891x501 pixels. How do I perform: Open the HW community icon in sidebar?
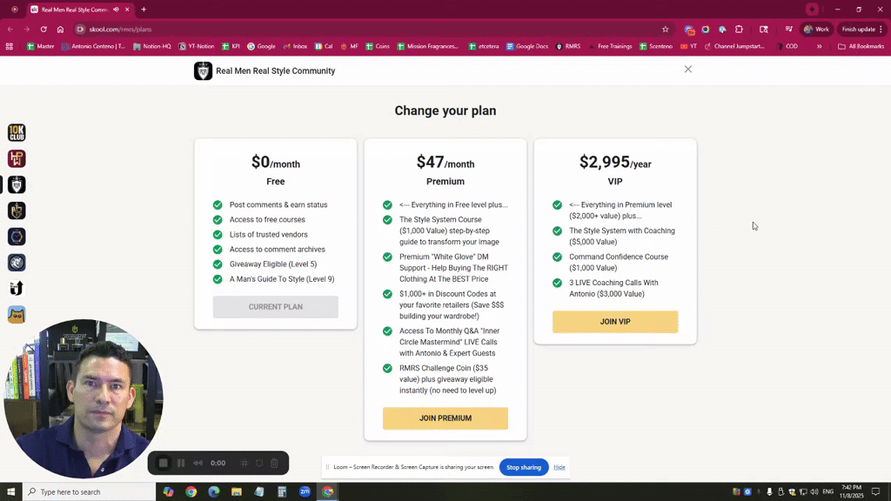tap(17, 158)
